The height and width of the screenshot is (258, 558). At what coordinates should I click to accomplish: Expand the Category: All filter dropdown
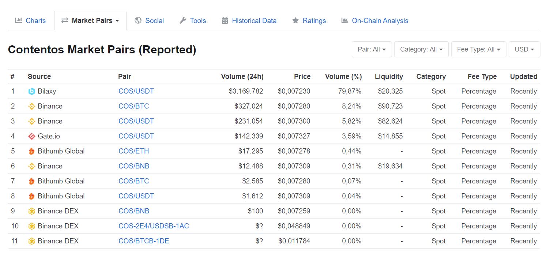click(x=421, y=49)
